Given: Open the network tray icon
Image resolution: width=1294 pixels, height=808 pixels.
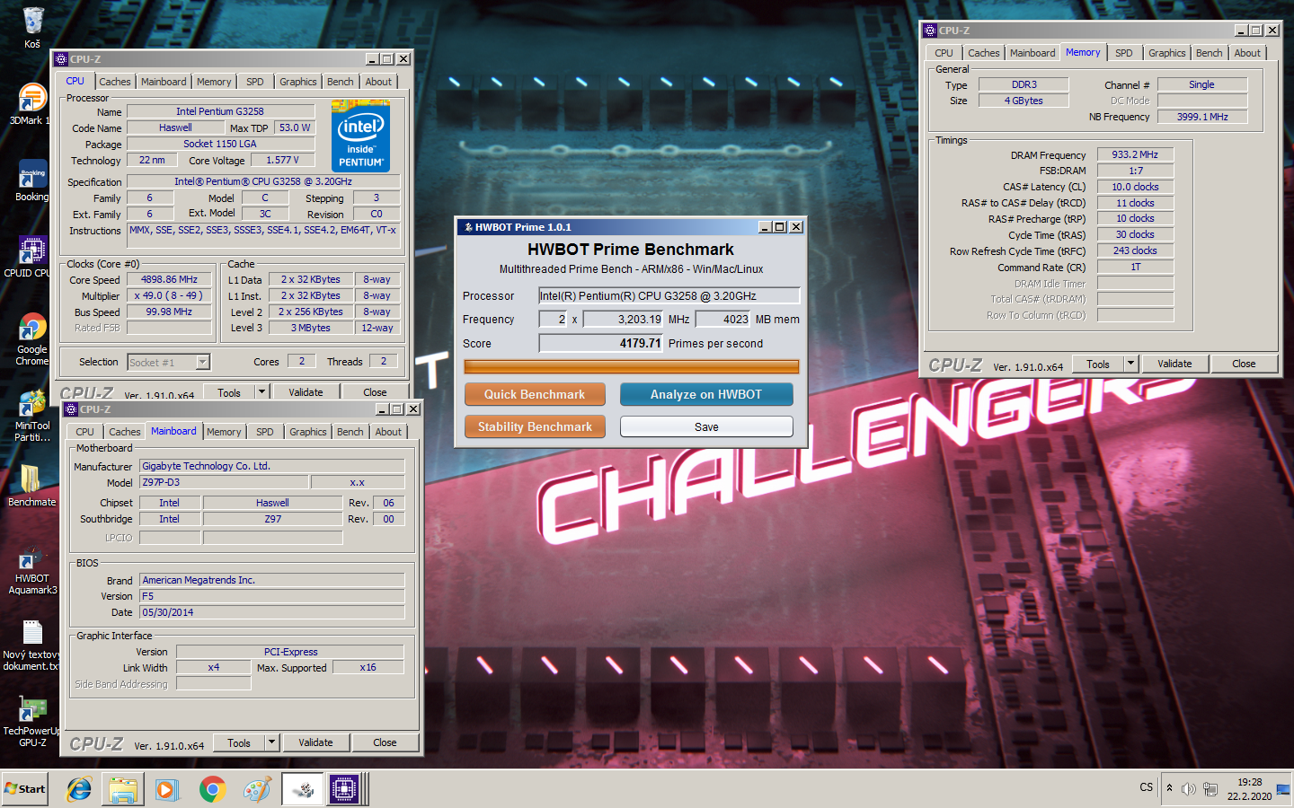Looking at the screenshot, I should point(1210,789).
